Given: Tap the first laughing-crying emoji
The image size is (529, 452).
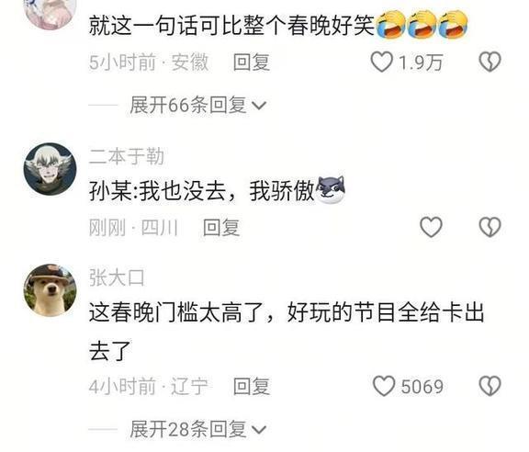Looking at the screenshot, I should coord(390,24).
